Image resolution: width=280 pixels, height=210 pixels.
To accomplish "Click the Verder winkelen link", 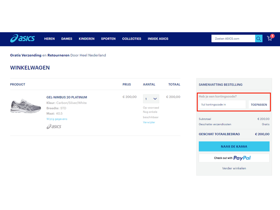I will point(234,168).
